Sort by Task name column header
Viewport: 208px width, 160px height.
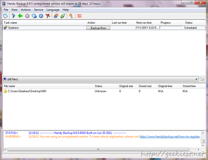pyautogui.click(x=44, y=23)
